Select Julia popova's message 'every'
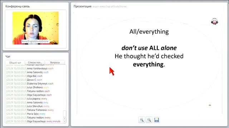 pyautogui.click(x=27, y=99)
